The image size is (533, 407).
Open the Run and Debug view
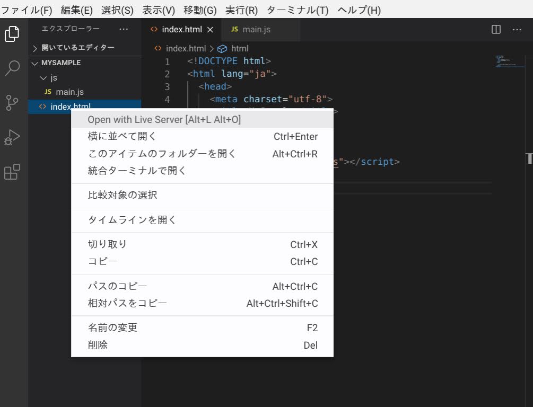(x=12, y=137)
